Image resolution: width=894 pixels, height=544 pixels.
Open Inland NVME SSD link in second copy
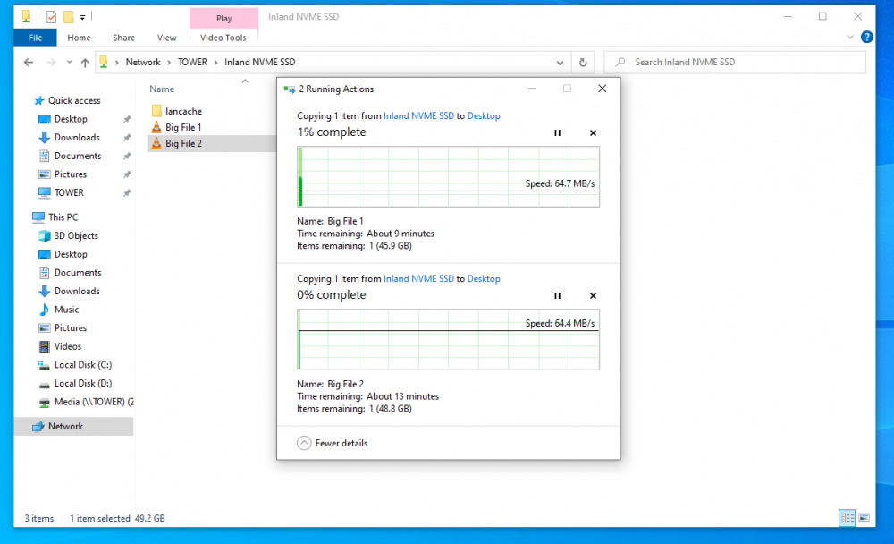[x=418, y=278]
